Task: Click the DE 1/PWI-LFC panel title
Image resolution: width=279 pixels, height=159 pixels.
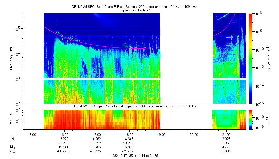Action: [x=134, y=106]
